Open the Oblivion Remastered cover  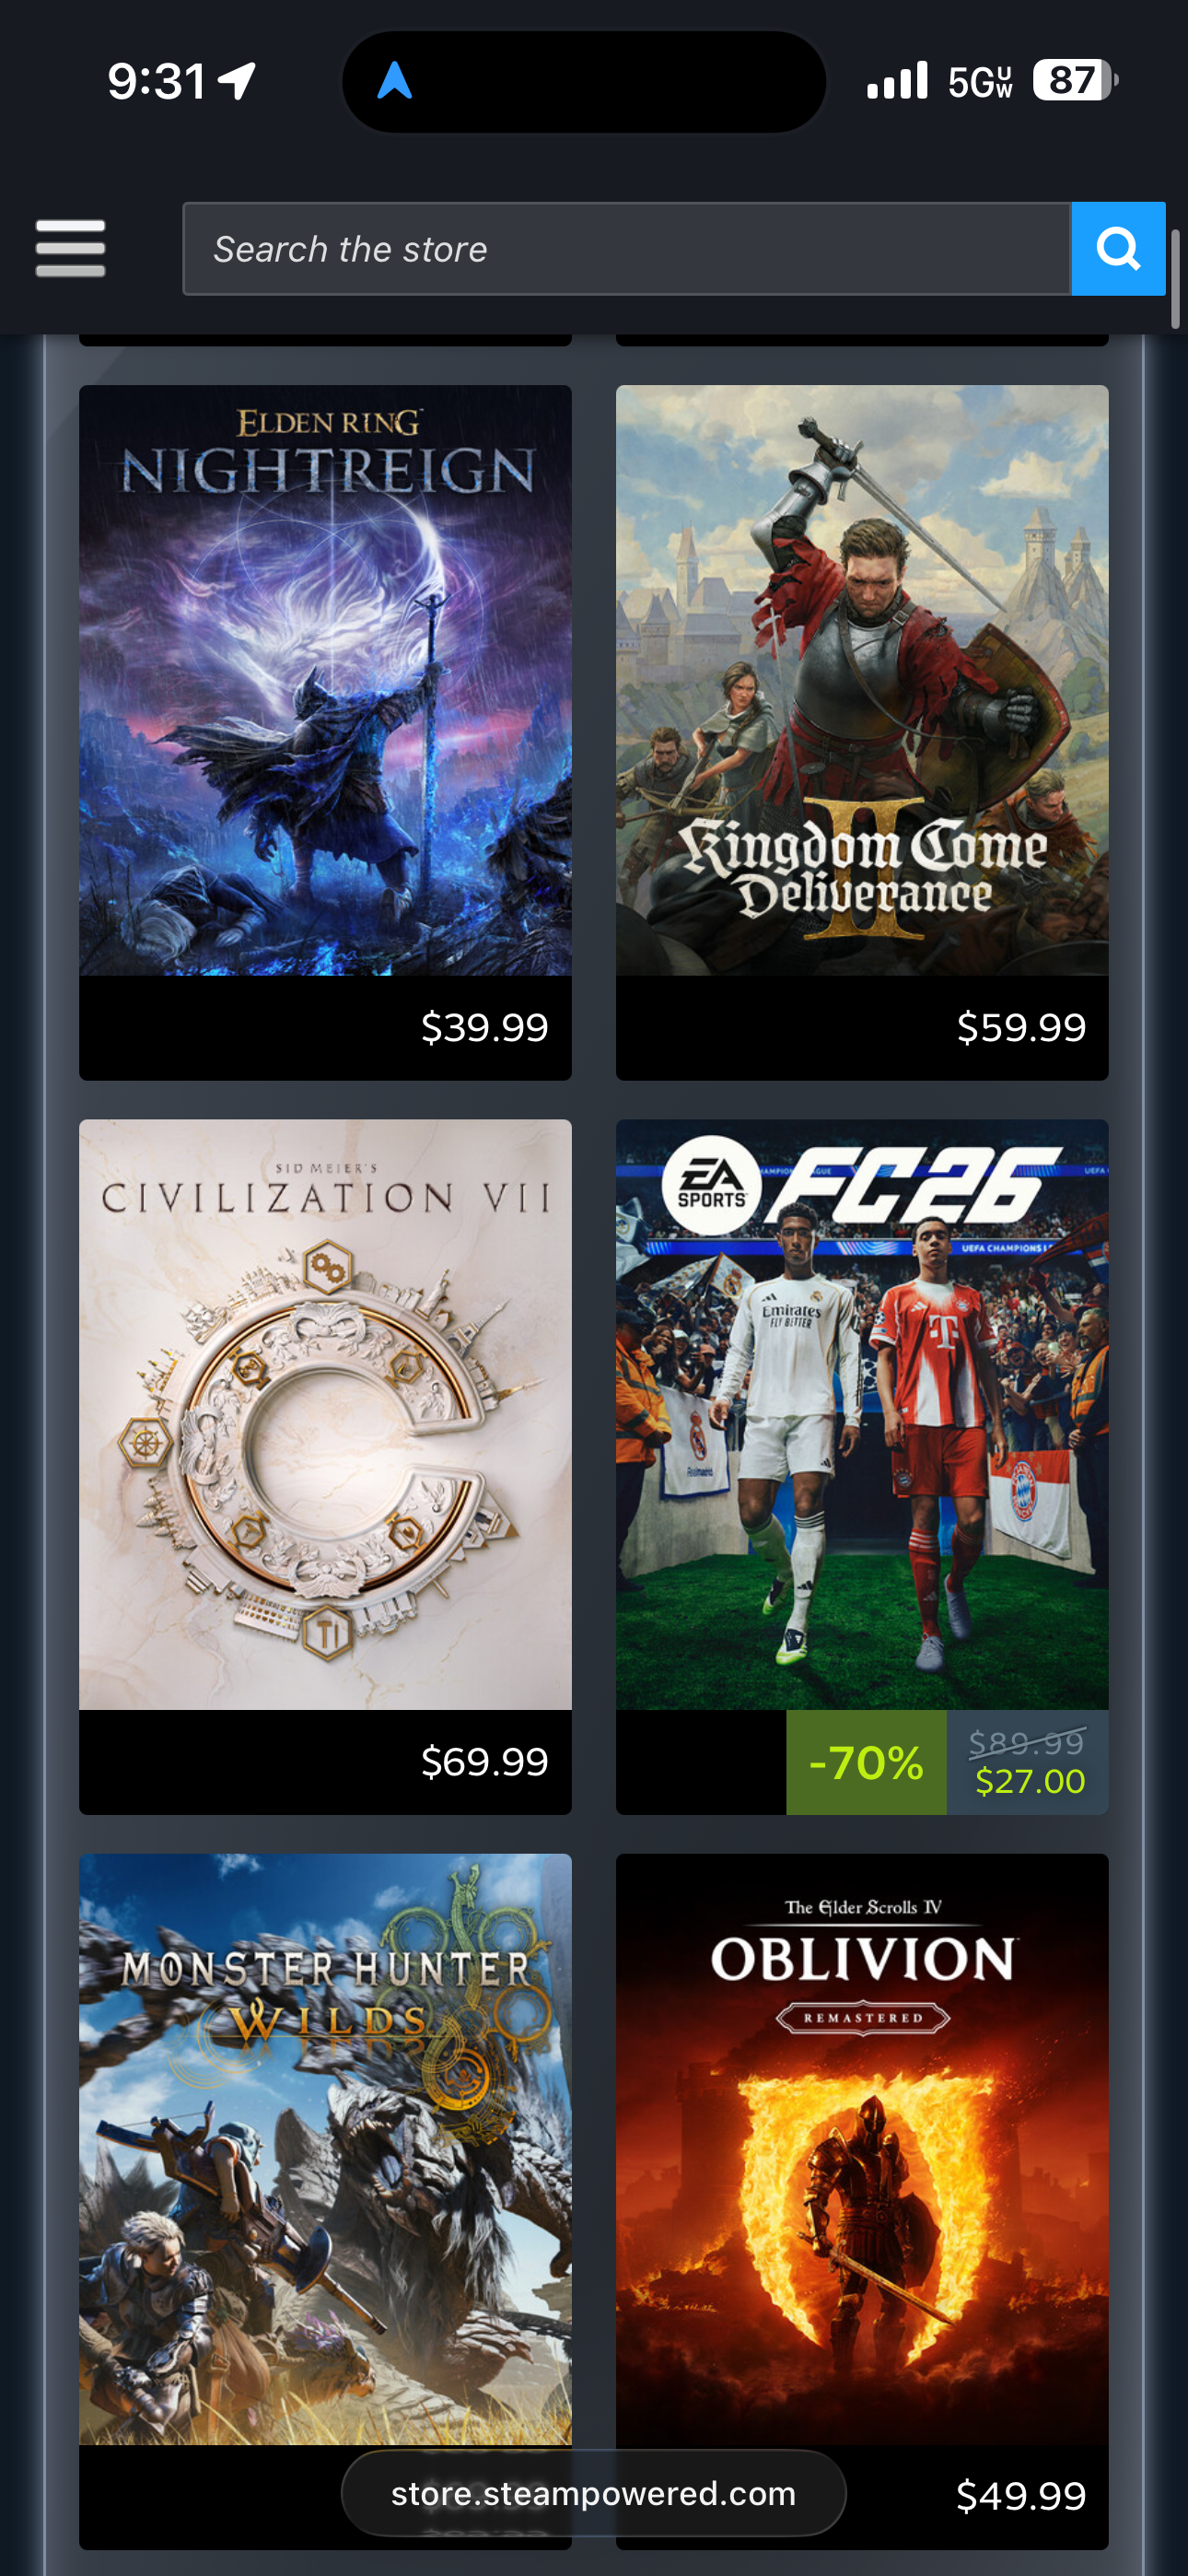862,2149
